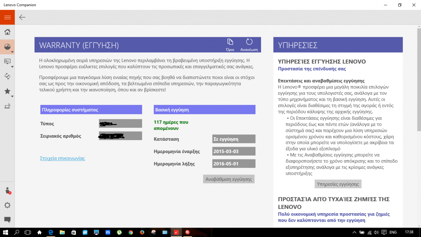Click the Ανανέωση refresh icon

(x=249, y=45)
